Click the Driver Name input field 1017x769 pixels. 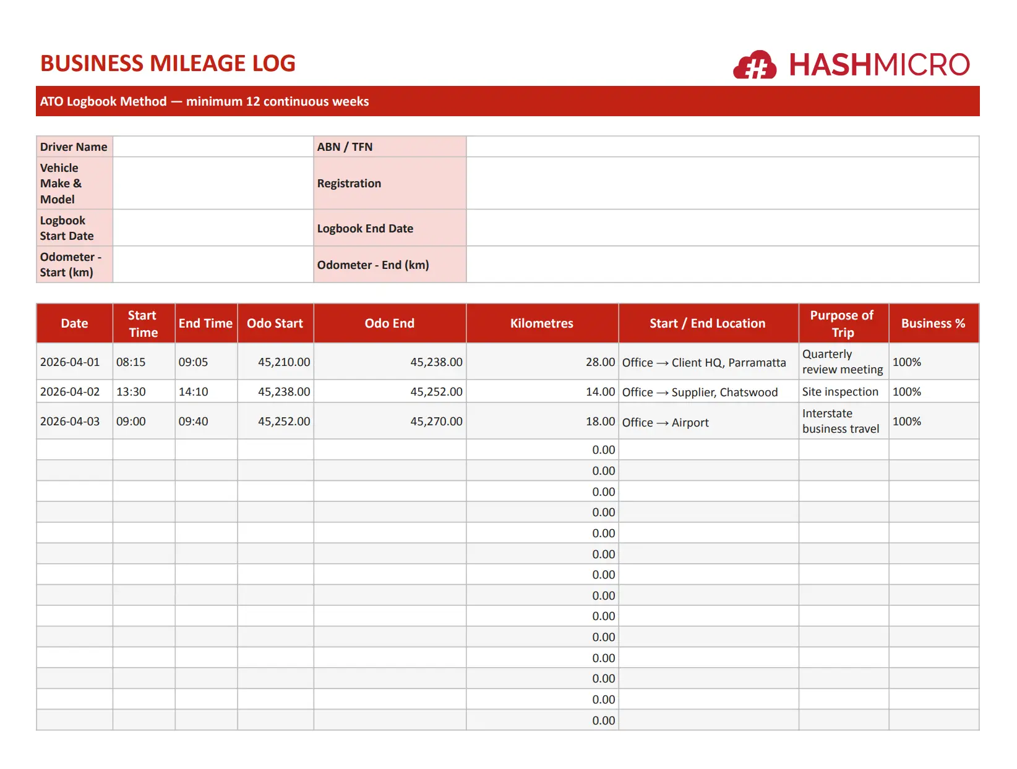click(x=213, y=147)
